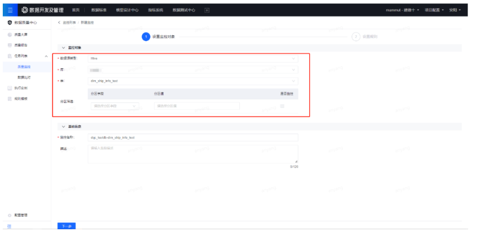
Task: Open 质量报告 via its sidebar icon
Action: [x=9, y=45]
